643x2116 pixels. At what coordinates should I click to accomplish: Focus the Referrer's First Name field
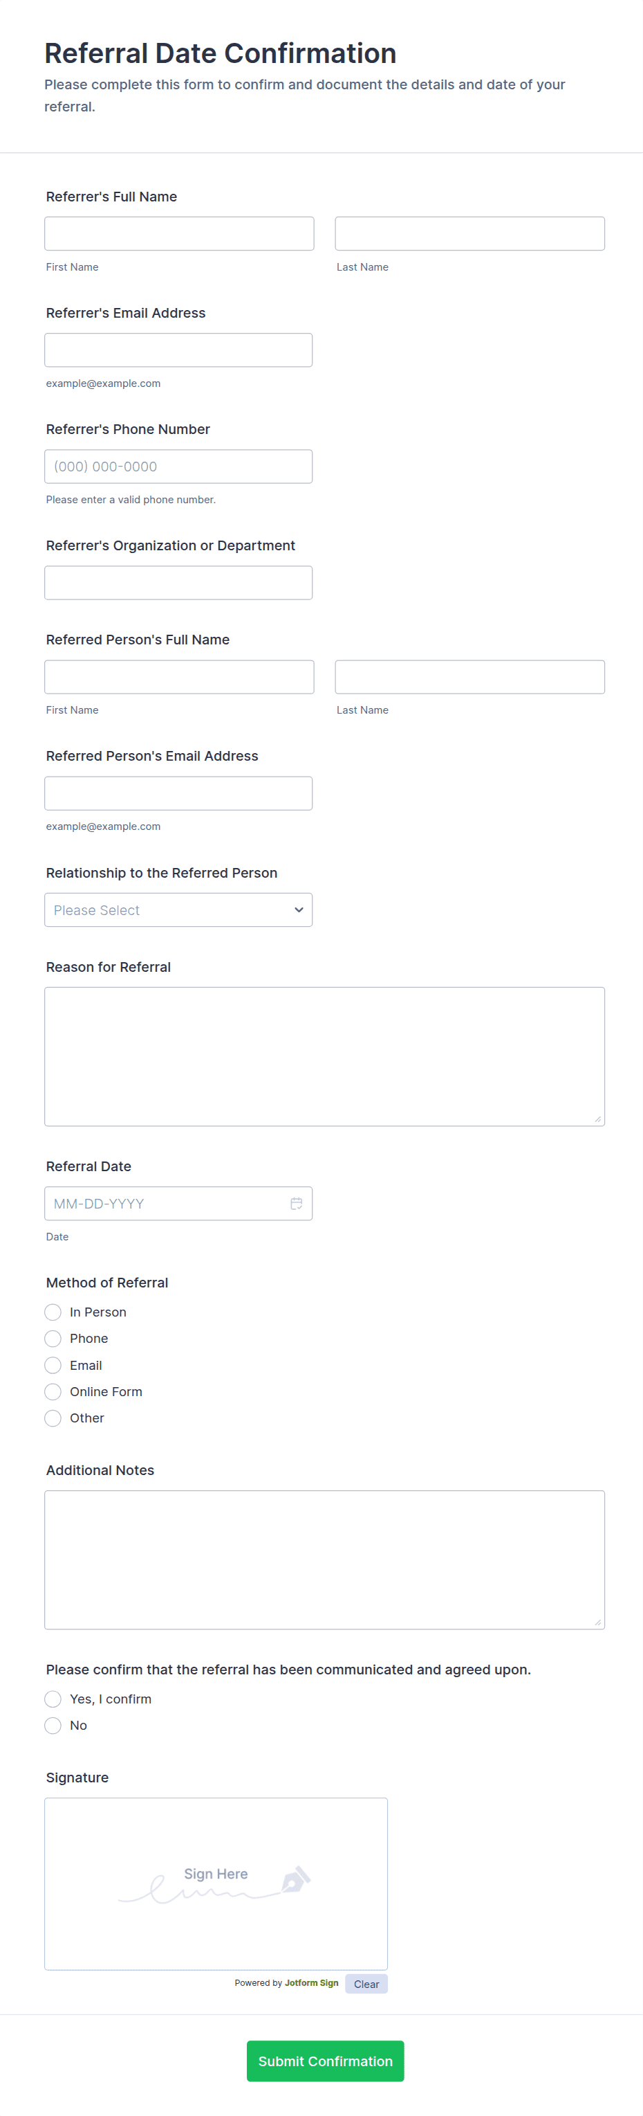179,233
